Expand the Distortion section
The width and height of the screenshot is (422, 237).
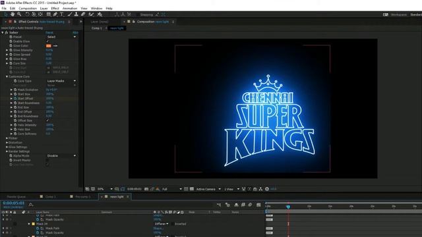click(7, 143)
